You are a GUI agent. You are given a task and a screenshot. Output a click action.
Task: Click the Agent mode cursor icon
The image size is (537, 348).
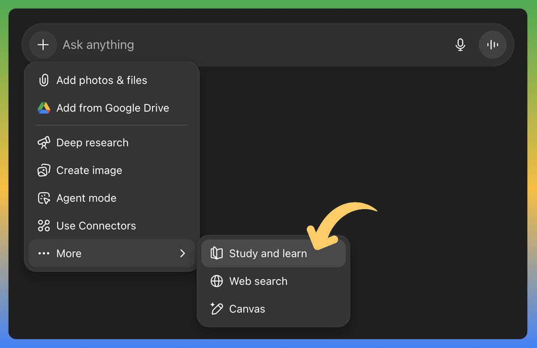coord(44,198)
